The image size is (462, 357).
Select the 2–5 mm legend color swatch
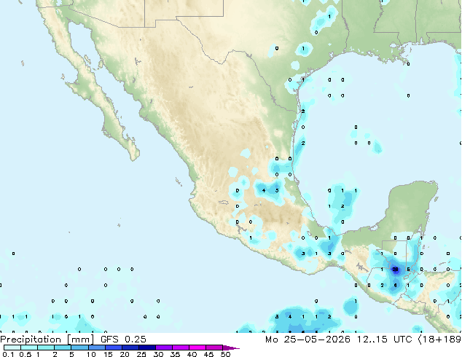click(63, 348)
